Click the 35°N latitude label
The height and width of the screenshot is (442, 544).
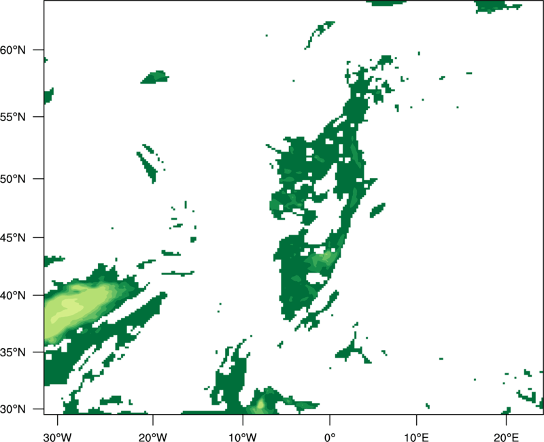(x=13, y=352)
